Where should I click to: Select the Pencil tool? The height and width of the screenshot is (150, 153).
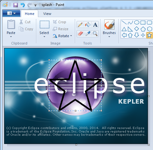pos(80,24)
